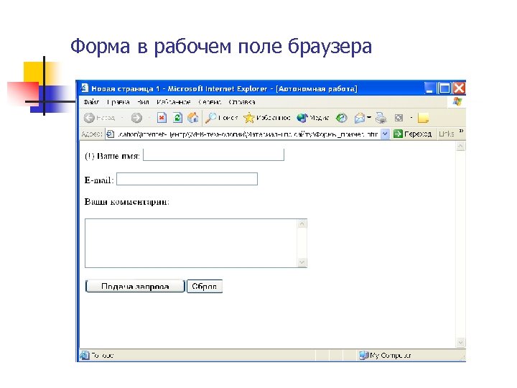This screenshot has height=388, width=517.
Task: Click the Refresh page icon
Action: 177,117
